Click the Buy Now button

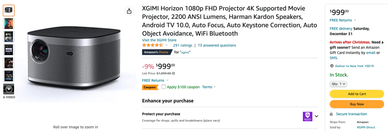click(x=357, y=104)
